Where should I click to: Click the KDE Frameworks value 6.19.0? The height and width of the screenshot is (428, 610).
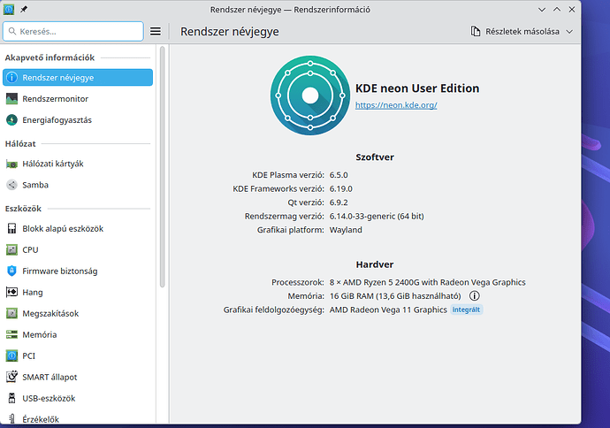click(x=340, y=188)
